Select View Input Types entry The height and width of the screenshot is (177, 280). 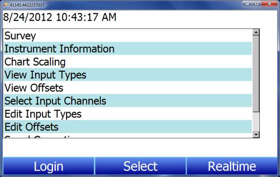tap(128, 74)
